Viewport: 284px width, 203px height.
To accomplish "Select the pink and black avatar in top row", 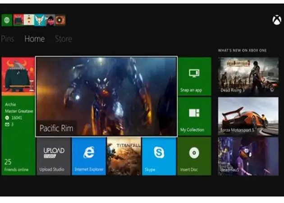I will point(50,20).
